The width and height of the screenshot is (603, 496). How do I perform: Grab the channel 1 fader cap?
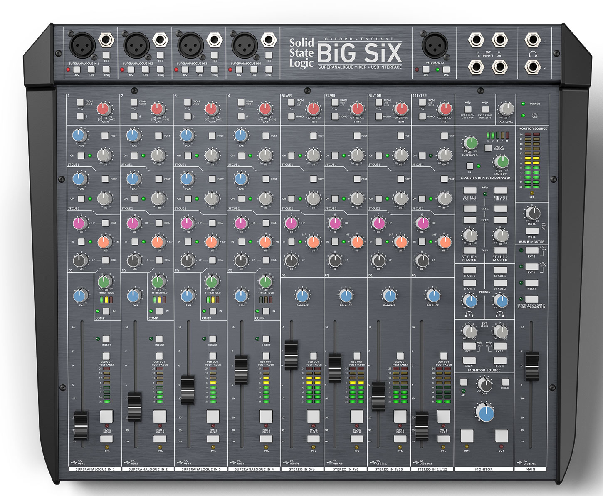tap(81, 425)
